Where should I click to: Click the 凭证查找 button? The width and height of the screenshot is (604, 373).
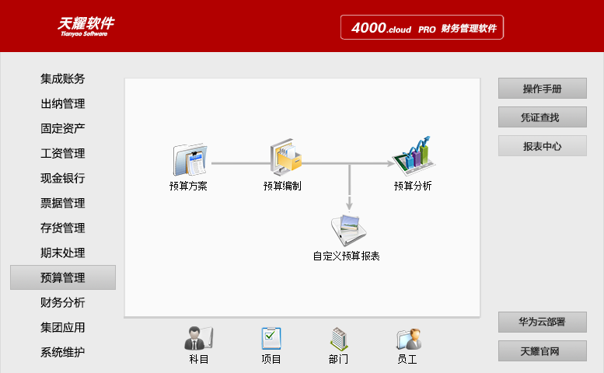click(542, 117)
